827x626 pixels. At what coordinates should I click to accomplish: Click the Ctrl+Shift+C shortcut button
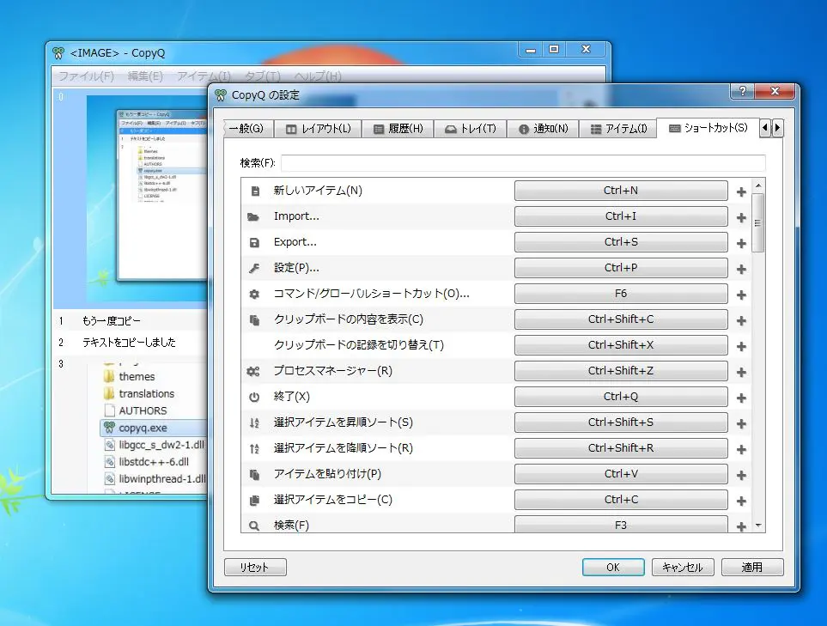[x=621, y=319]
